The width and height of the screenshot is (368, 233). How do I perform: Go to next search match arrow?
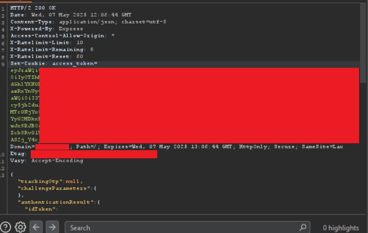pyautogui.click(x=52, y=227)
